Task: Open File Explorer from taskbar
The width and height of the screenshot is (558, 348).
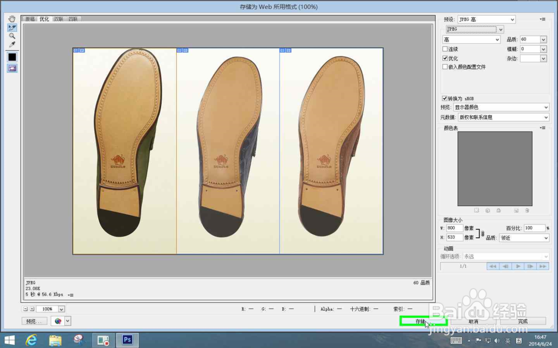Action: pyautogui.click(x=55, y=340)
